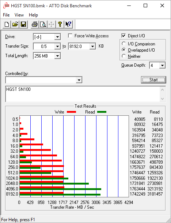The image size is (171, 223).
Task: Click the yellow question mark About icon
Action: (x=60, y=24)
